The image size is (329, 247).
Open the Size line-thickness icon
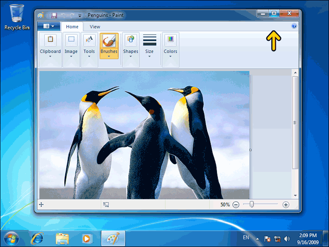point(150,40)
